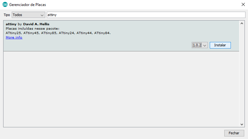Focus the search field containing attiny
248x139 pixels.
point(146,15)
